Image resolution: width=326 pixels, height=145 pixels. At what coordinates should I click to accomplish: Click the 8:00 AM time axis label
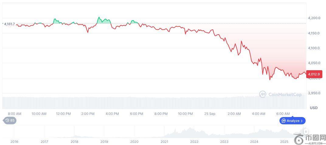pyautogui.click(x=15, y=114)
